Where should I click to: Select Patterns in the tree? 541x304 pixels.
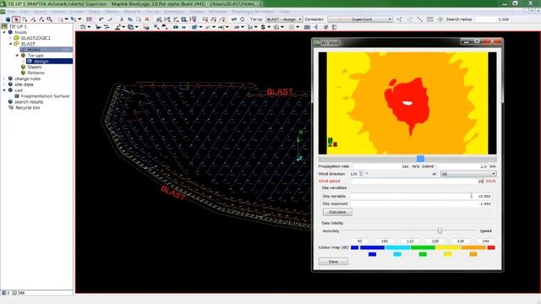pyautogui.click(x=36, y=73)
